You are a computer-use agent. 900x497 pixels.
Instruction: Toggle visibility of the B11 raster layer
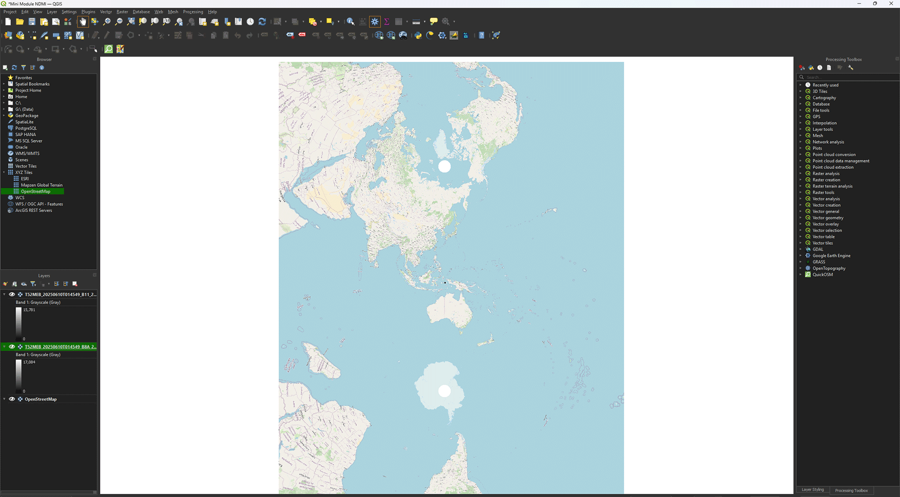coord(12,294)
